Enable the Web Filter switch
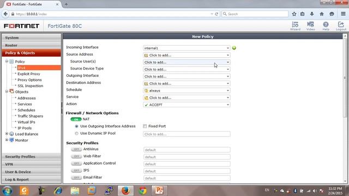The image size is (349, 196). [76, 156]
